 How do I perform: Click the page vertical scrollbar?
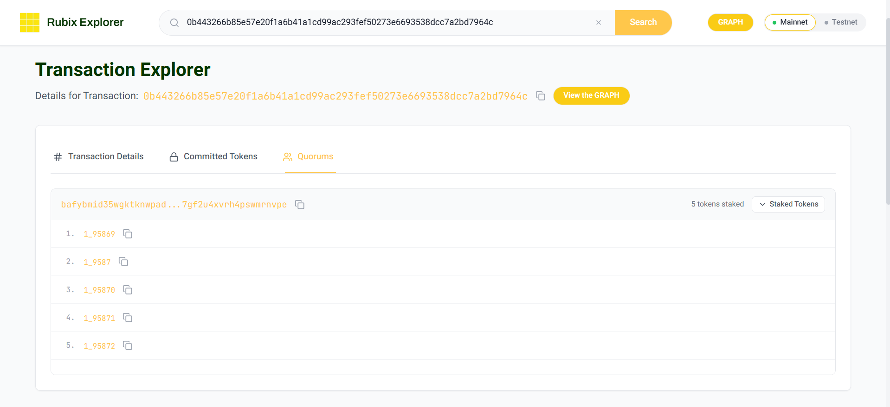pos(888,111)
